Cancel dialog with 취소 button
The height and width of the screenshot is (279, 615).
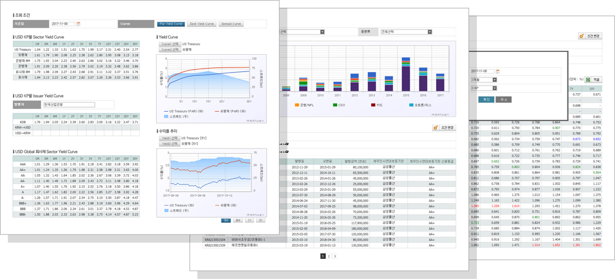(504, 99)
